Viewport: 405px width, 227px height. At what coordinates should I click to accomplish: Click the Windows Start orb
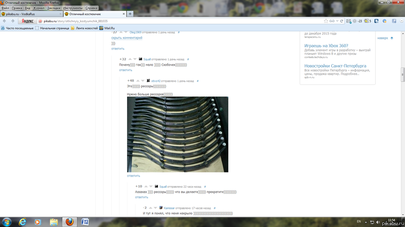click(x=7, y=222)
